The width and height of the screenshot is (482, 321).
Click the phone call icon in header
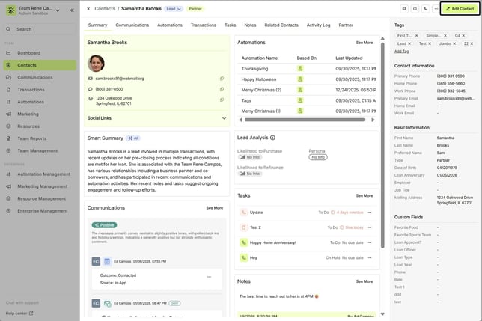pos(425,9)
